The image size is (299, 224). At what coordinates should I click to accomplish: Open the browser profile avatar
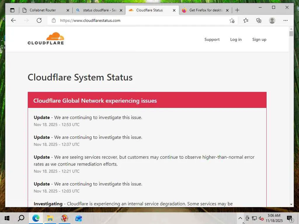coord(272,21)
